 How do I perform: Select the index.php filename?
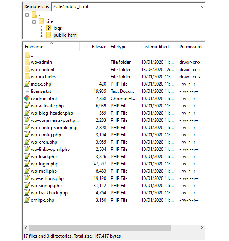coord(41,84)
